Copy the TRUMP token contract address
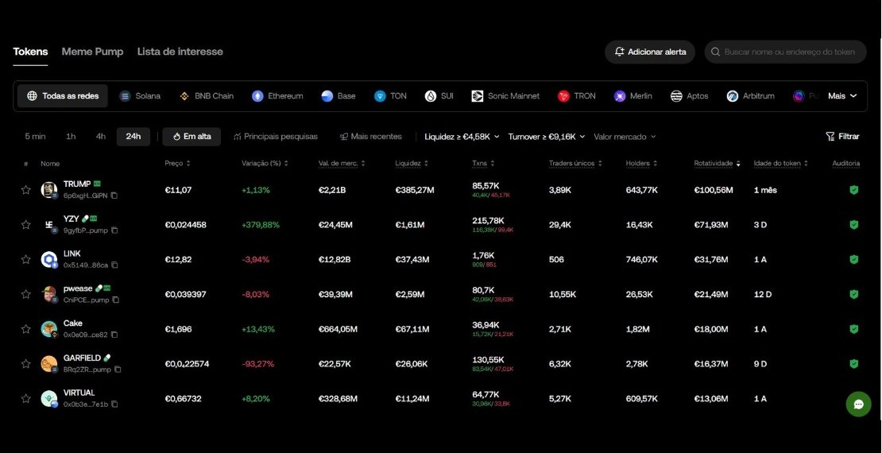This screenshot has width=882, height=453. pyautogui.click(x=114, y=196)
